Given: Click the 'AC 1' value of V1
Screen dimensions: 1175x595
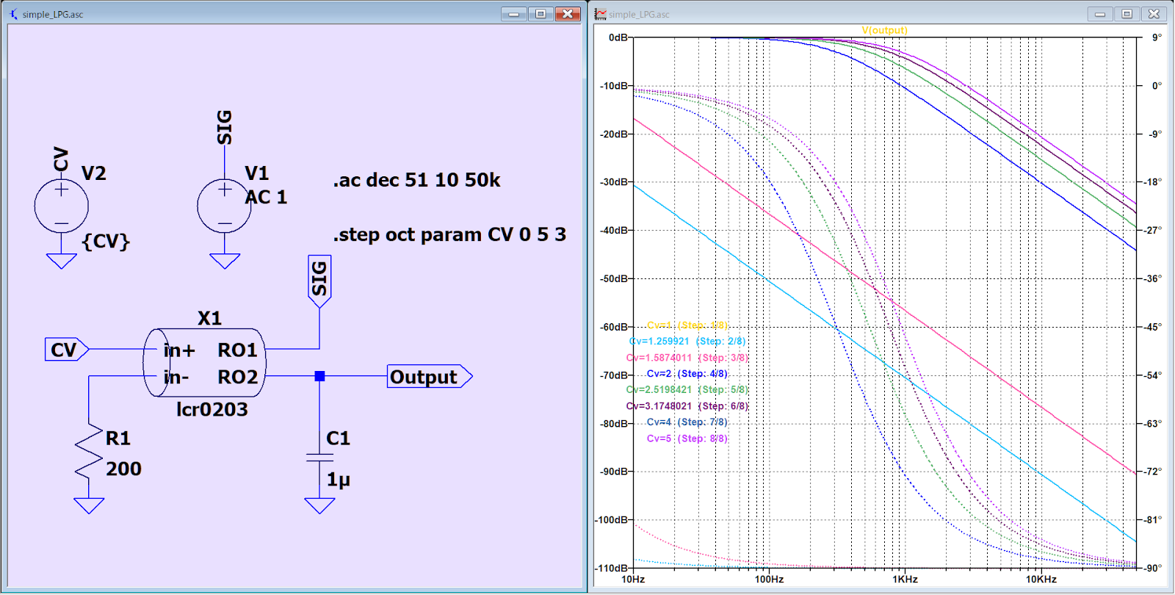Looking at the screenshot, I should pyautogui.click(x=266, y=197).
